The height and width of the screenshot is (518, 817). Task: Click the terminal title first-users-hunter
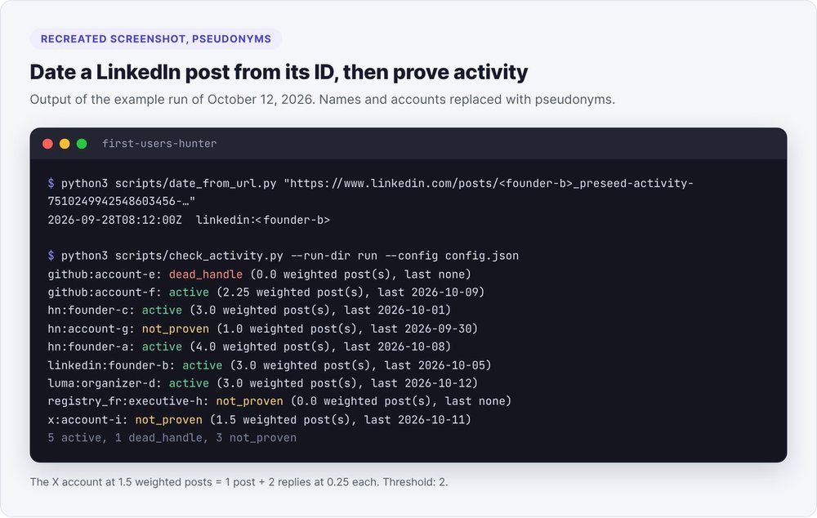click(159, 144)
